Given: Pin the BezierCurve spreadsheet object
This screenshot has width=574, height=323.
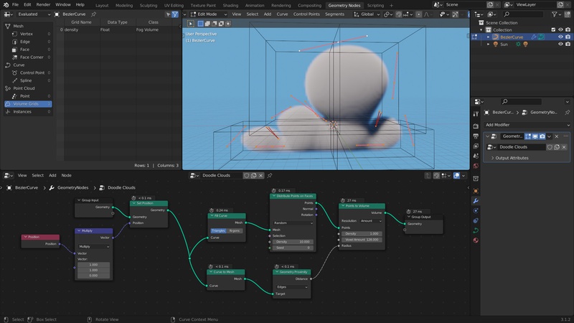Looking at the screenshot, I should [x=94, y=14].
